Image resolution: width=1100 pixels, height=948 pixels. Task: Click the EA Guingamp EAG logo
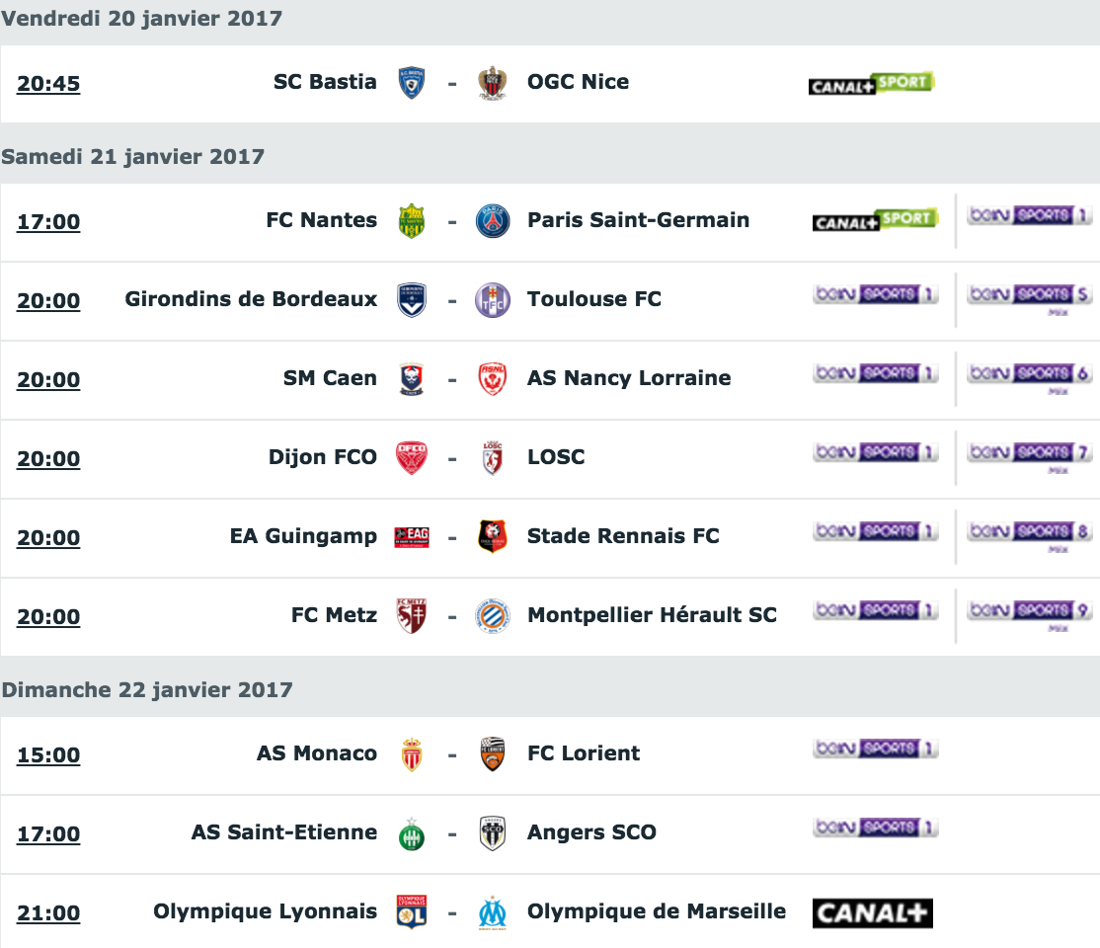pos(412,537)
